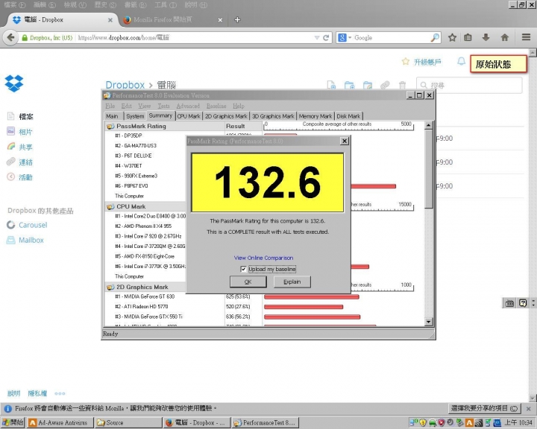The image size is (537, 429).
Task: Dismiss the Firefox notification bar
Action: [x=529, y=408]
